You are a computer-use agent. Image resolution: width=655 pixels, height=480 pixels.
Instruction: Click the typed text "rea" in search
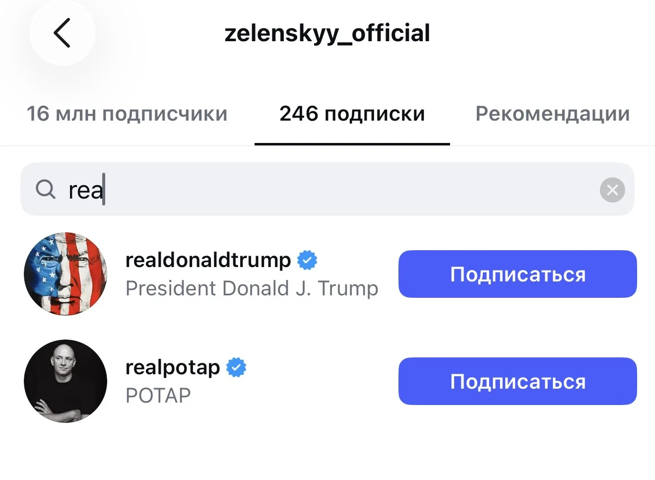coord(86,191)
